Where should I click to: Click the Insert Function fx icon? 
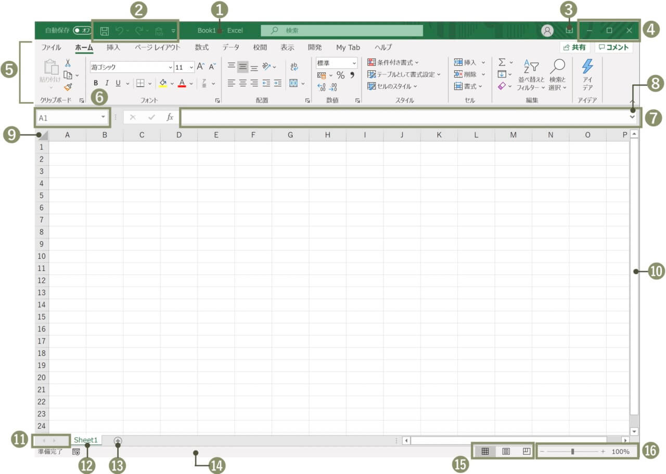click(170, 117)
